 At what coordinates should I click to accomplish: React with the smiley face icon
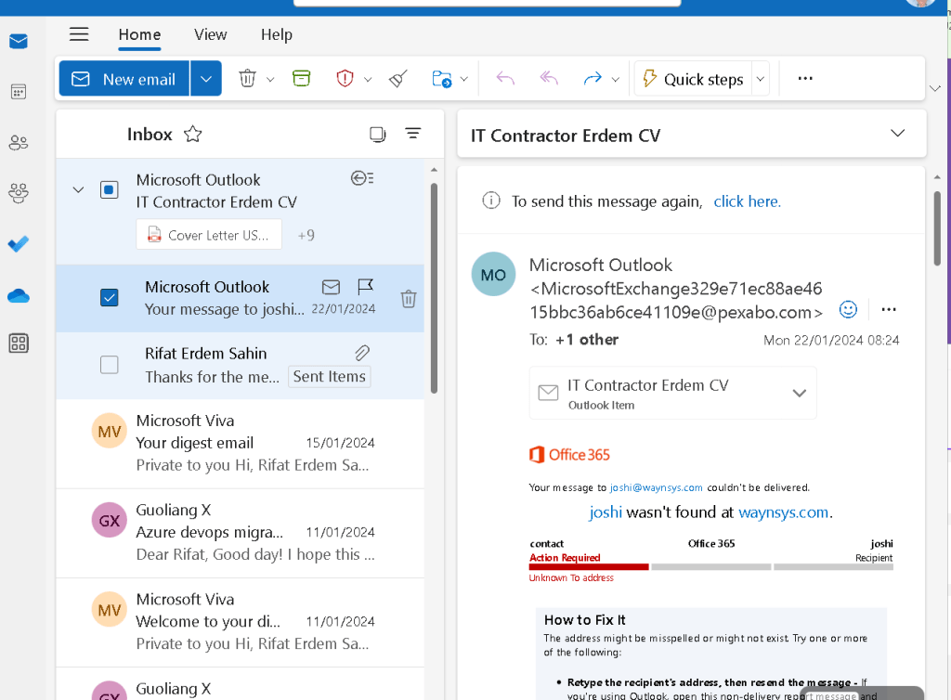click(x=848, y=310)
